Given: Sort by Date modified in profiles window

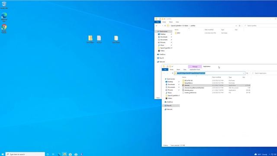Looking at the screenshot, I should (209, 30).
